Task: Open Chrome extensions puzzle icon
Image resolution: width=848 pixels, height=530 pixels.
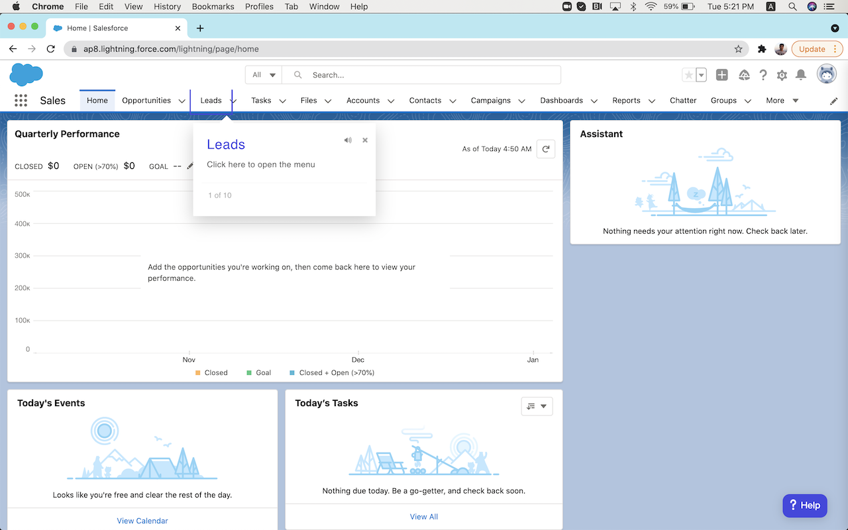Action: (762, 49)
